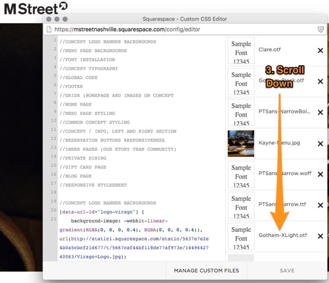Click the //PRIVATE DINING comment line
Screen dimensions: 329x283
click(x=82, y=158)
